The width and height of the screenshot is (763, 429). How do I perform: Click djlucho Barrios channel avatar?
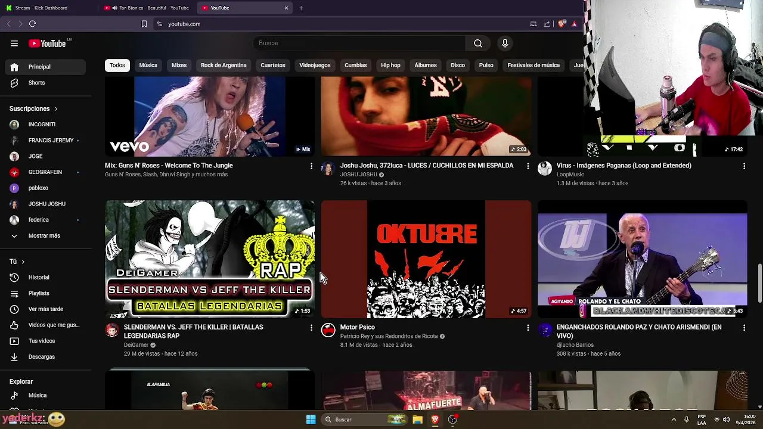pyautogui.click(x=545, y=330)
